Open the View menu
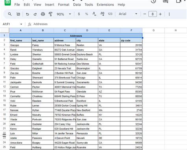 pyautogui.click(x=37, y=5)
